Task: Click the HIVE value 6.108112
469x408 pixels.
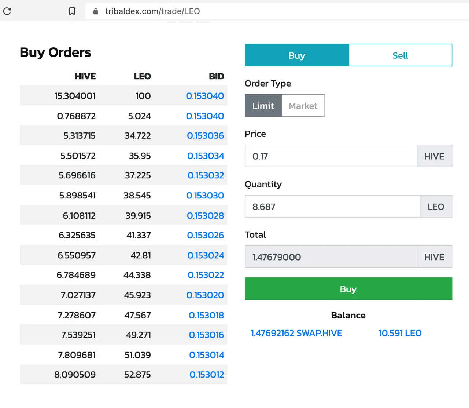Action: point(79,216)
